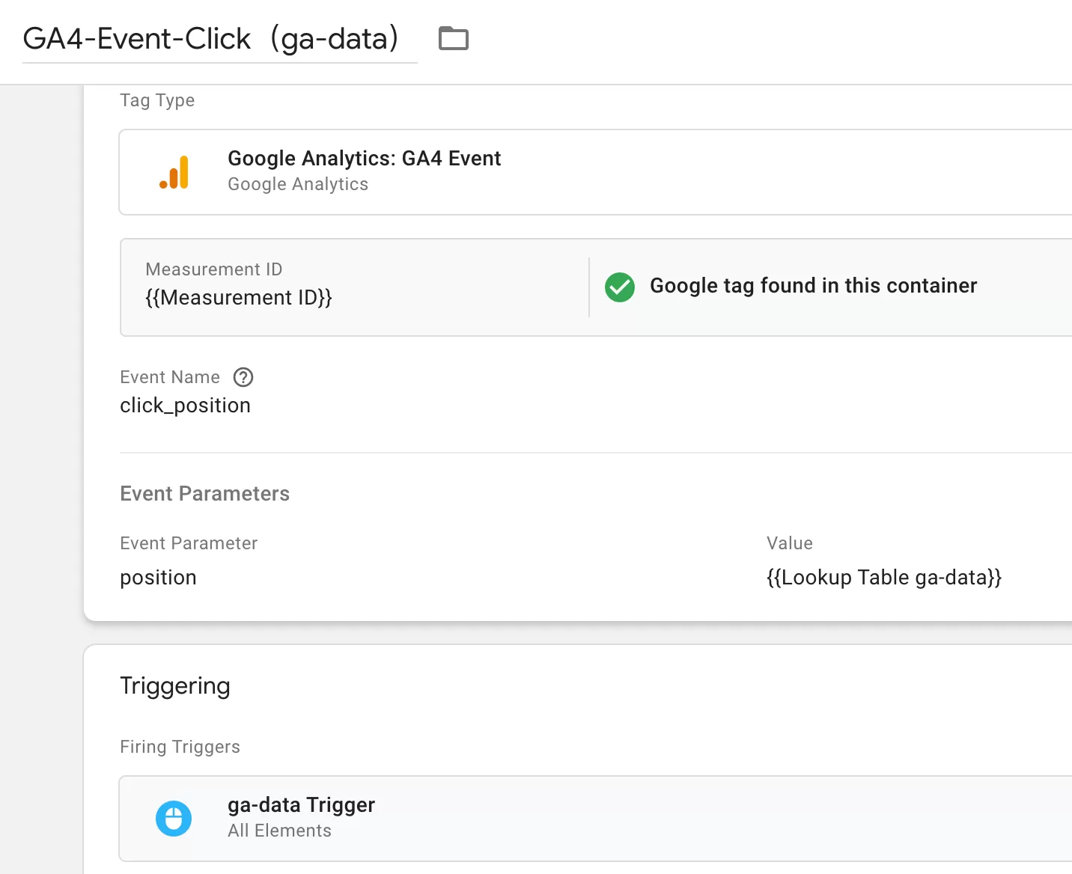The image size is (1072, 874).
Task: Click the Tag Type label
Action: coord(157,100)
